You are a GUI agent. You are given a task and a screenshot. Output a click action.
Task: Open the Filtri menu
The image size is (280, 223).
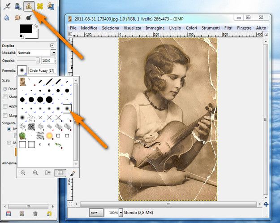tap(228, 28)
